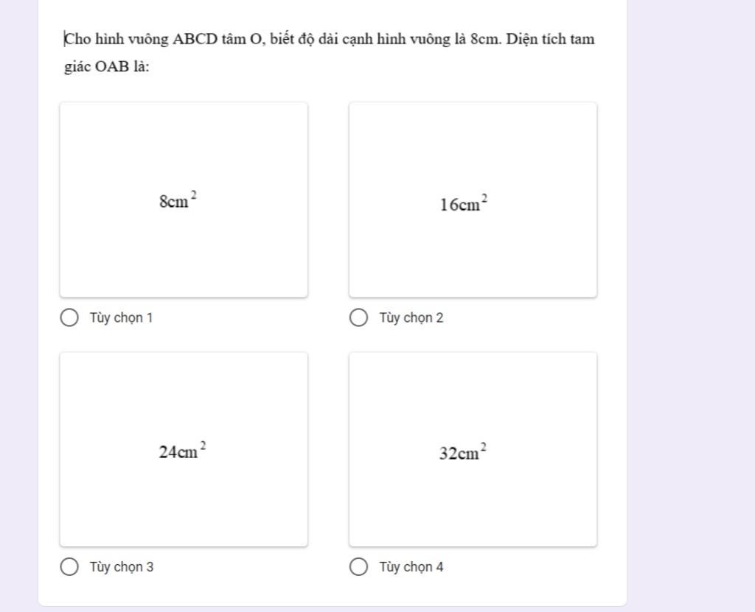
Task: Click the '16cm²' formula text
Action: click(x=464, y=203)
